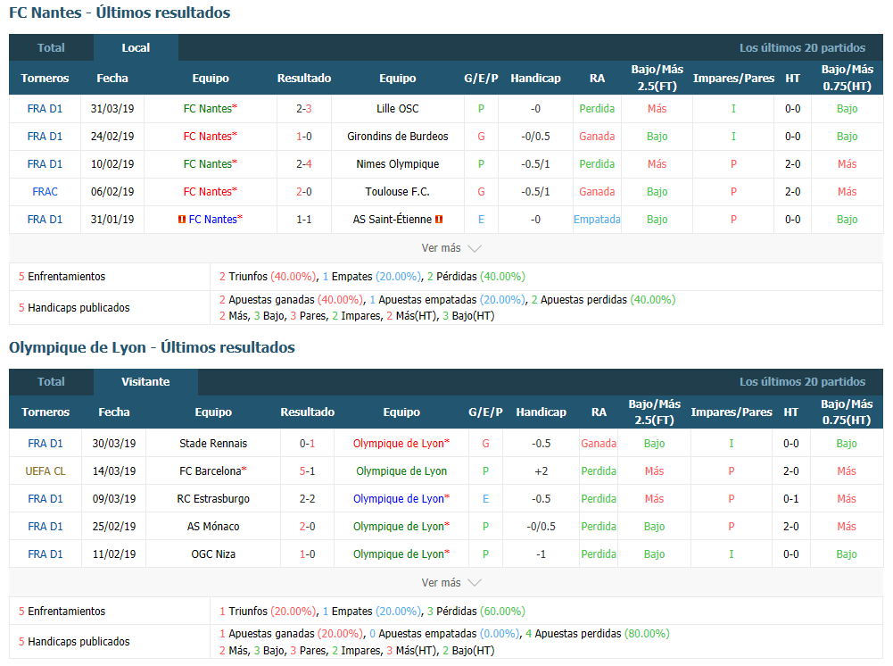The height and width of the screenshot is (666, 893).
Task: Click OGC Niza team name
Action: tap(213, 554)
